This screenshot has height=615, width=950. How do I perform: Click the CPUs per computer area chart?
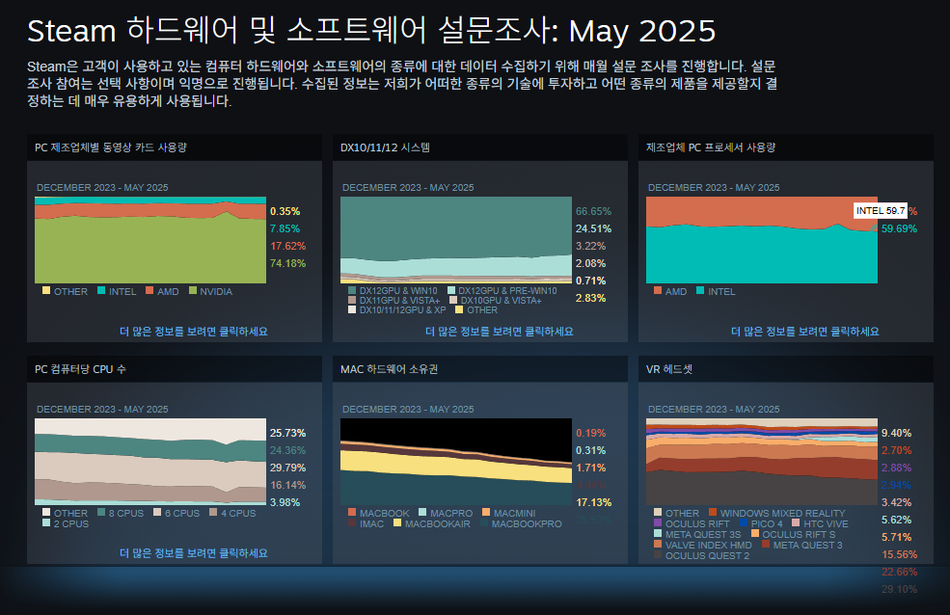tap(150, 461)
